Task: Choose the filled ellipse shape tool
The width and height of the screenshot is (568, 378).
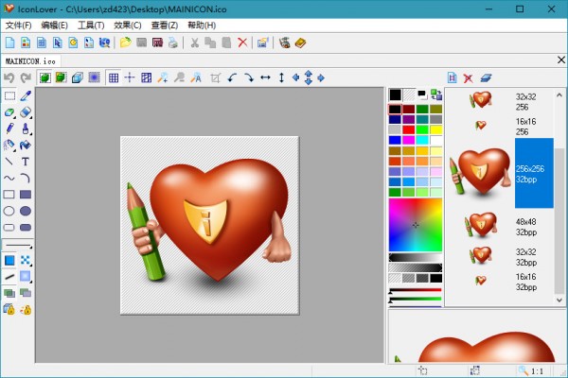Action: 26,211
